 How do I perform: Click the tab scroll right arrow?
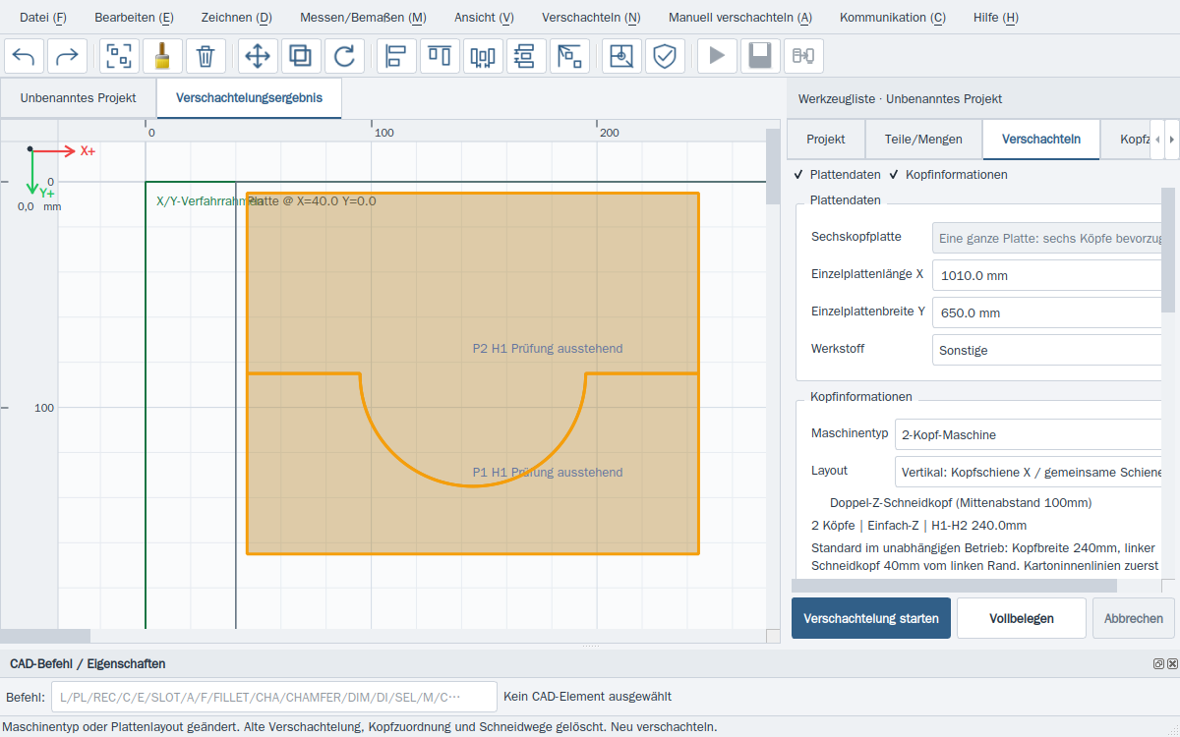click(x=1171, y=140)
